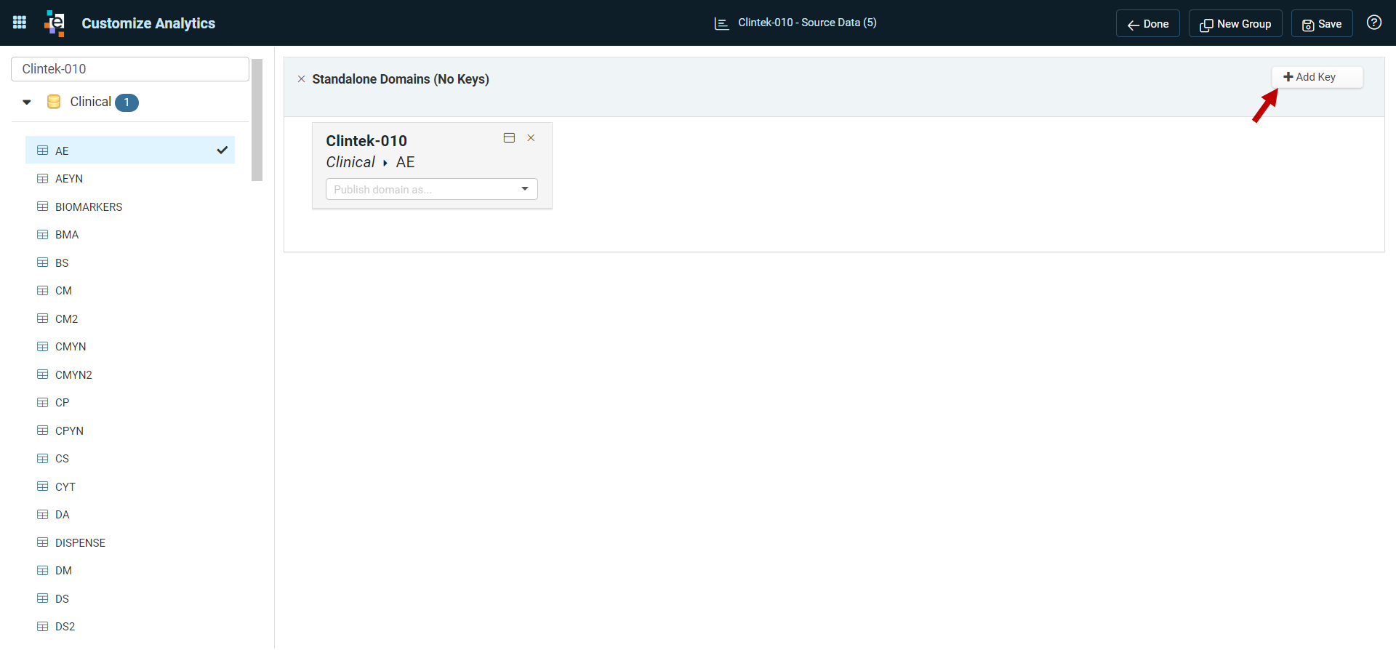Screen dimensions: 1396x650
Task: Click the CMYN2 table icon
Action: click(x=43, y=374)
